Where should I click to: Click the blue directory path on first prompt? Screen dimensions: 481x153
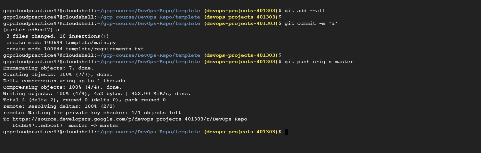(148, 11)
